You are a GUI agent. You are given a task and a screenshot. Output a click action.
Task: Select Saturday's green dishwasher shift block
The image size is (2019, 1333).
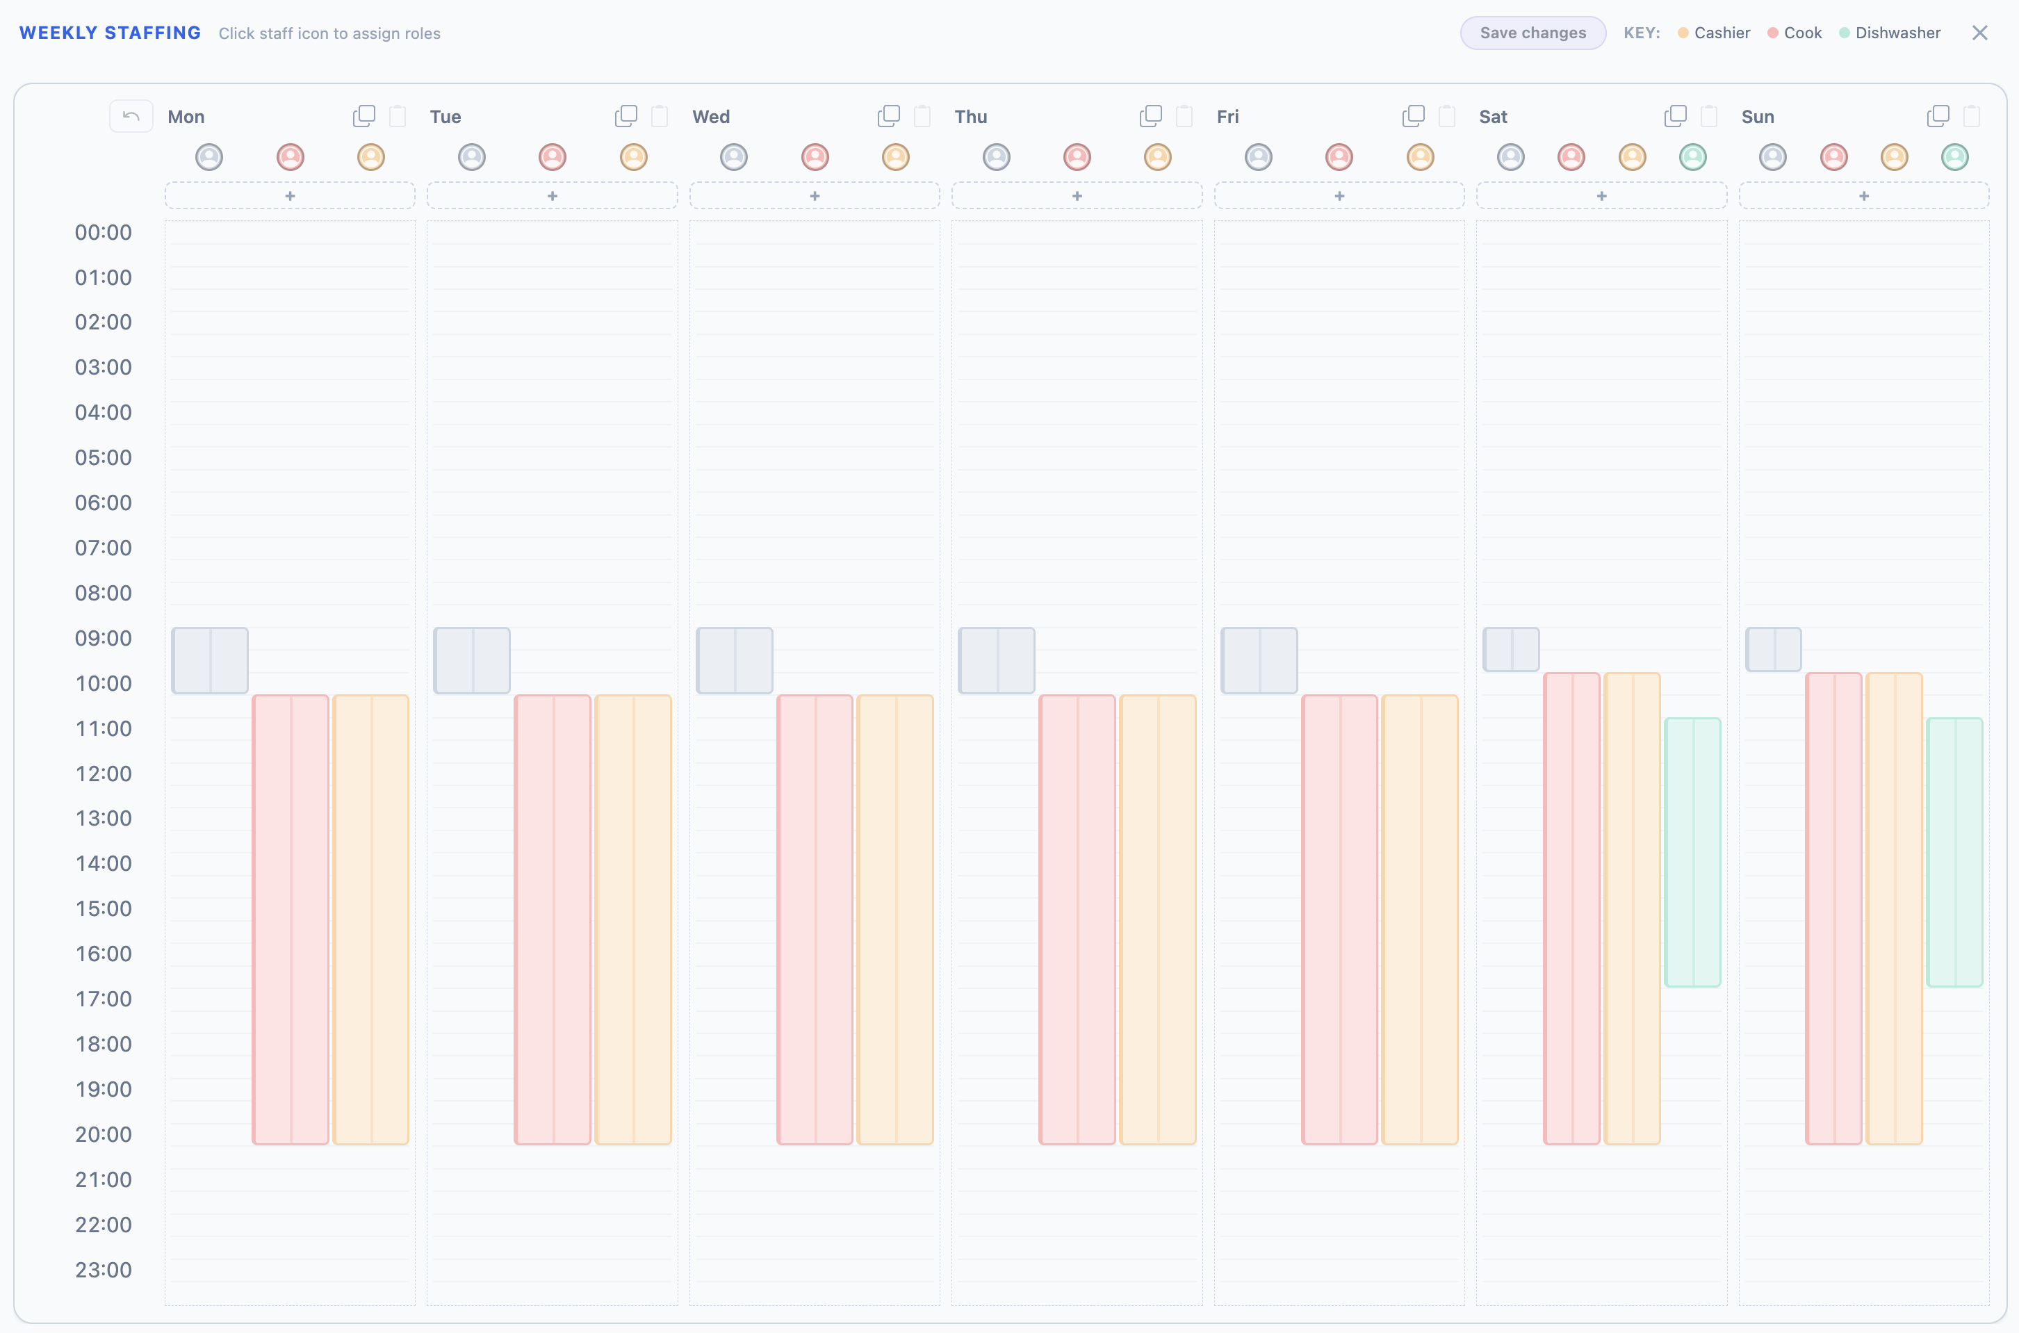pos(1692,853)
